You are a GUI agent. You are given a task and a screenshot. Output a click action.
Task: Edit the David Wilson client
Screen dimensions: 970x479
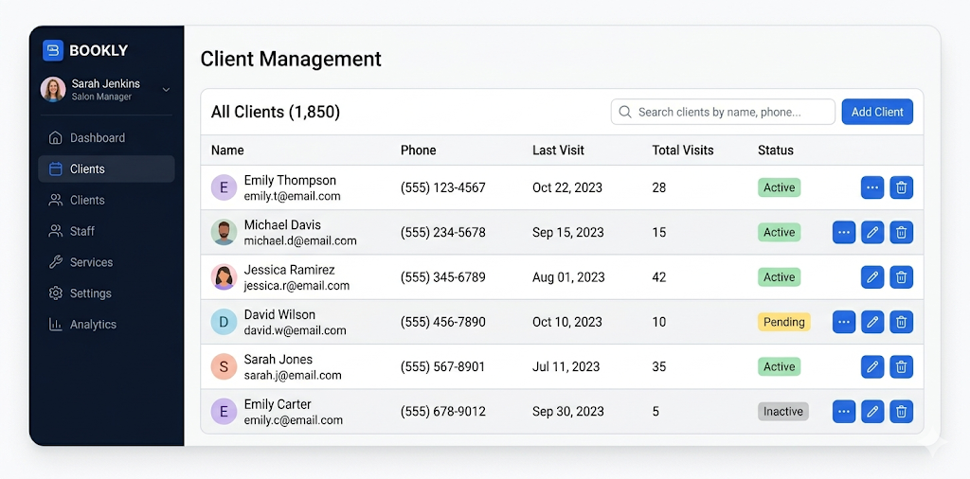[872, 322]
